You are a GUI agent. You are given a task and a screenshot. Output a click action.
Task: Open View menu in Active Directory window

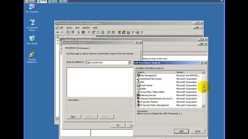point(77,28)
